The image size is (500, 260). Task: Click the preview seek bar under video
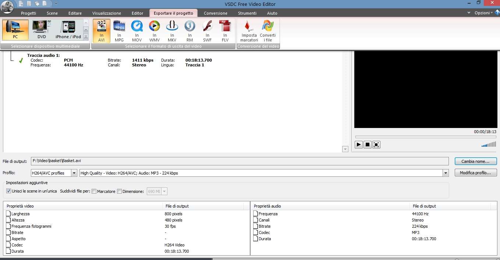[425, 137]
